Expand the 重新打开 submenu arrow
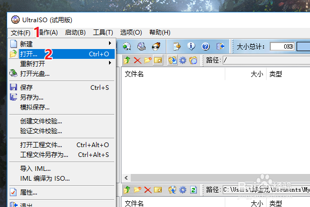The width and height of the screenshot is (310, 207). coord(110,63)
